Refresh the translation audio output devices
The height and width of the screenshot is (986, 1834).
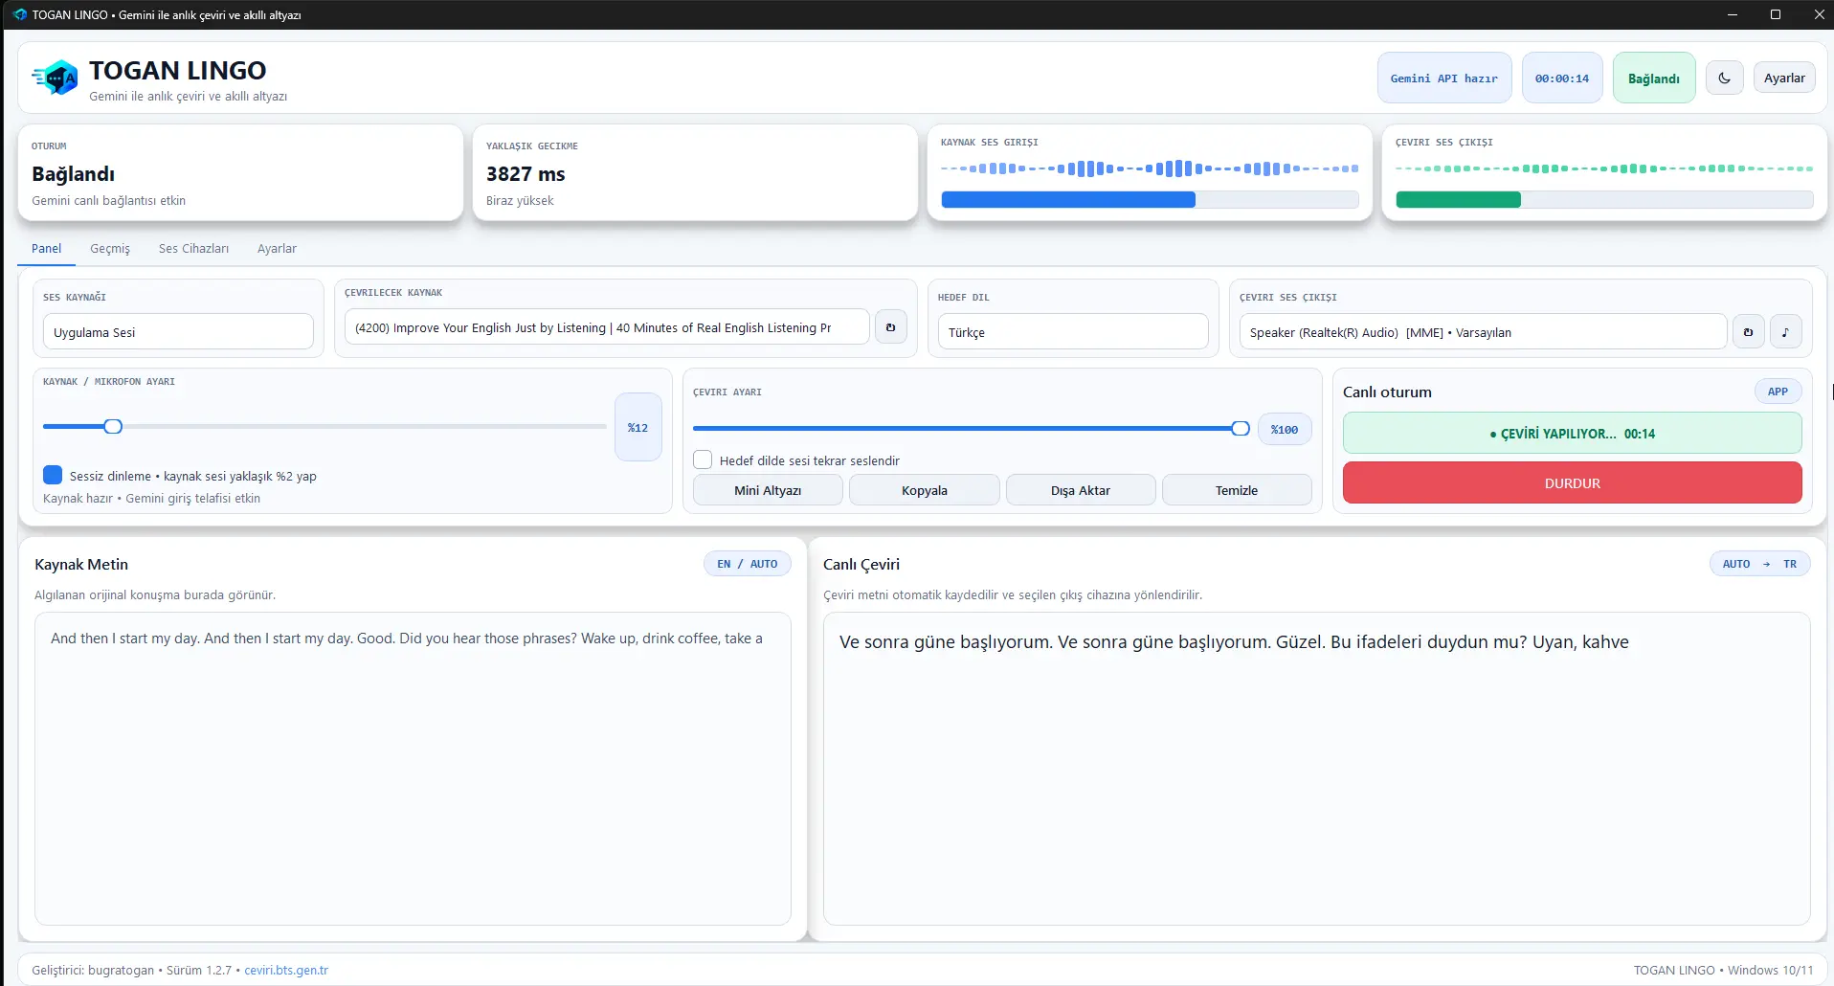(x=1748, y=332)
